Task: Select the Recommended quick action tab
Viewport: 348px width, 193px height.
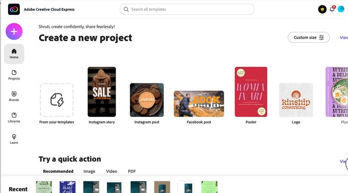Action: click(58, 171)
